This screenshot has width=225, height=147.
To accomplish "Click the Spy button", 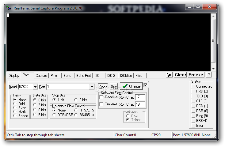I will click(114, 87).
